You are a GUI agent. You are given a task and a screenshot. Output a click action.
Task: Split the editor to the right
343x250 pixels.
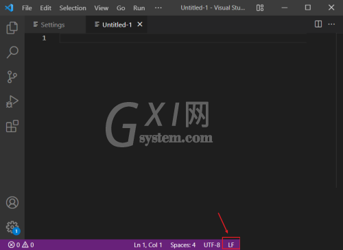click(x=318, y=24)
